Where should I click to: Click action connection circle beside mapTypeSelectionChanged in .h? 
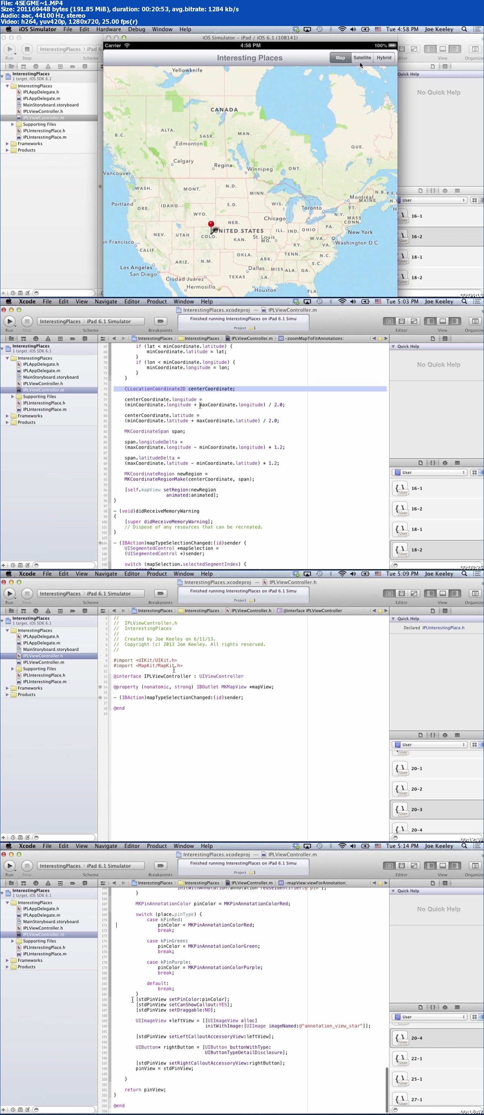point(100,698)
